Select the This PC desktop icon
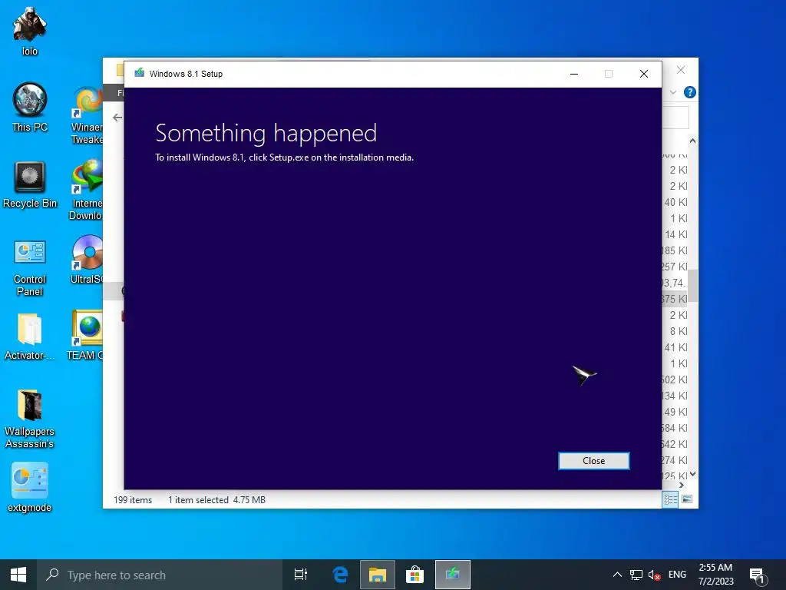 click(30, 108)
